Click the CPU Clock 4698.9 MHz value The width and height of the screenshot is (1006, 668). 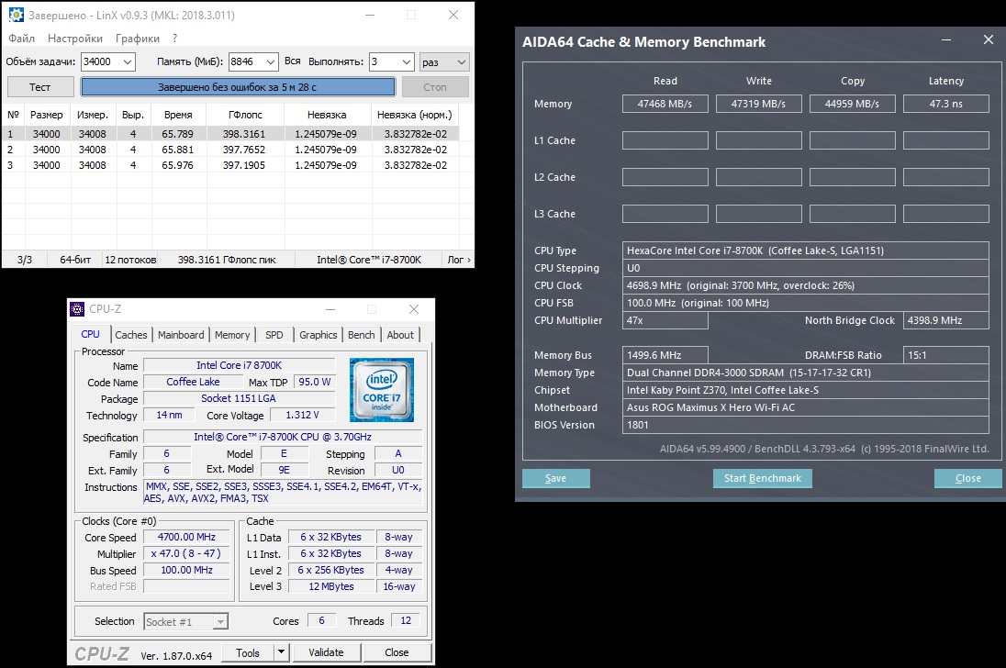(806, 285)
